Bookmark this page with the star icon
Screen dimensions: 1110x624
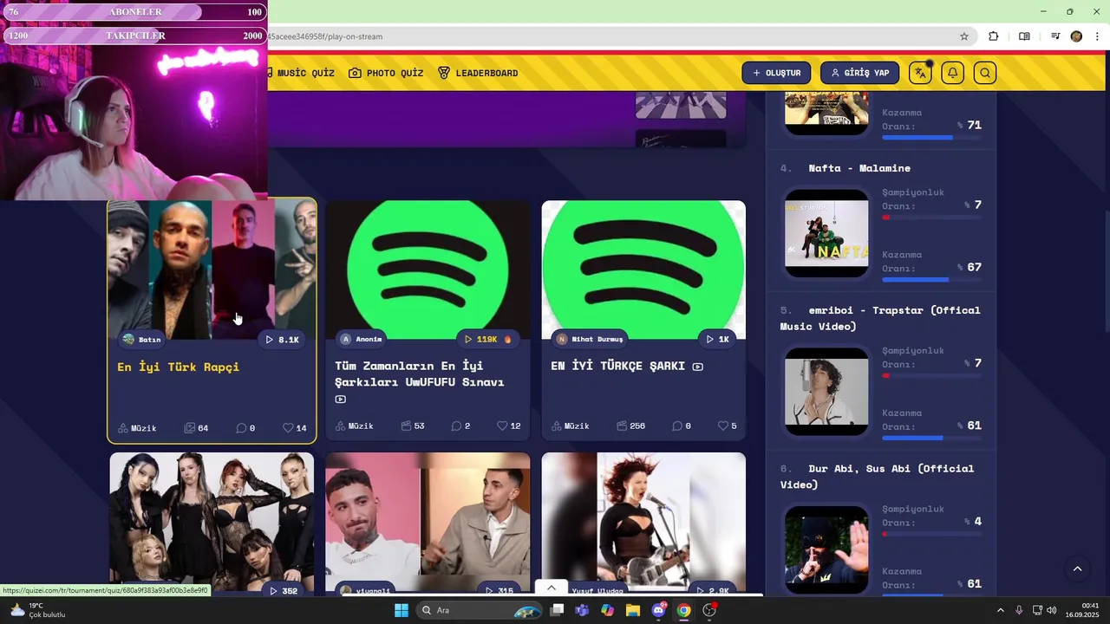964,36
